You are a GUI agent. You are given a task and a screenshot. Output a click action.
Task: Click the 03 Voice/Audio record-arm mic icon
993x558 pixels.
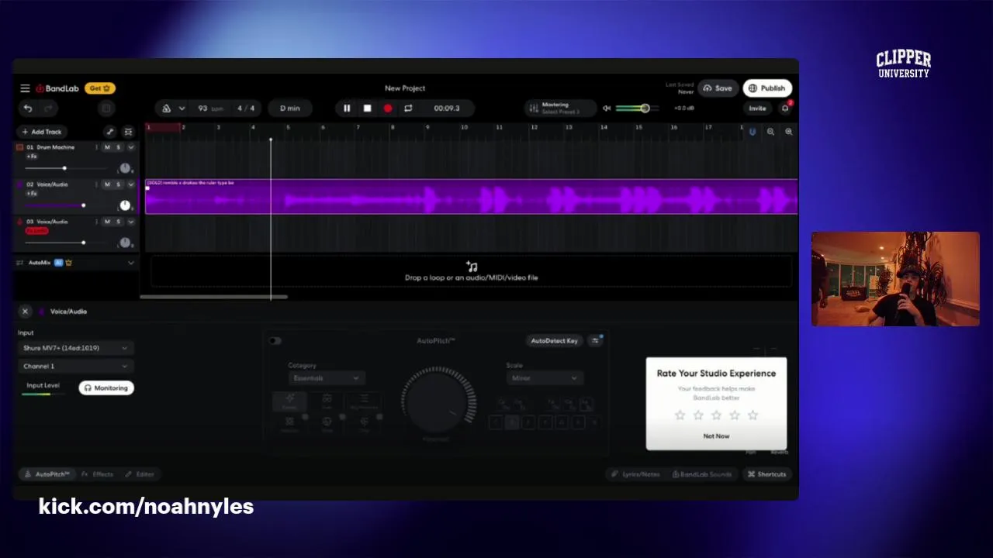tap(20, 222)
